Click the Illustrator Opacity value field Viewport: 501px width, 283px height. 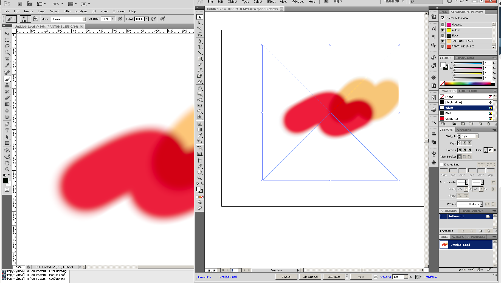(399, 277)
